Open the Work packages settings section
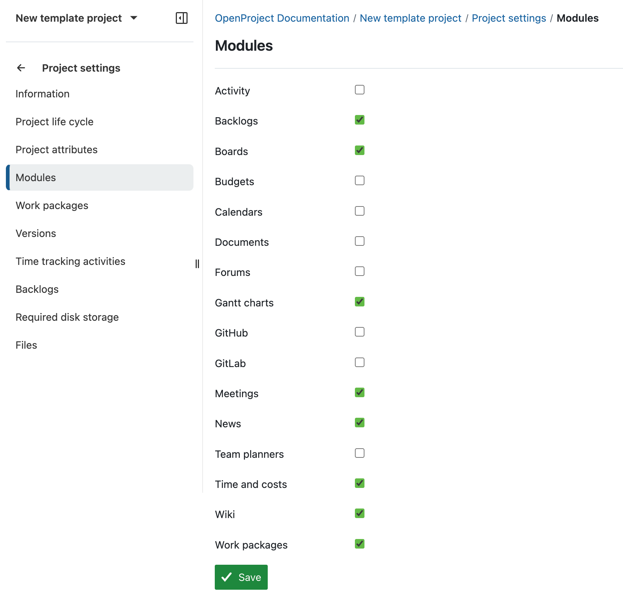 [x=52, y=205]
